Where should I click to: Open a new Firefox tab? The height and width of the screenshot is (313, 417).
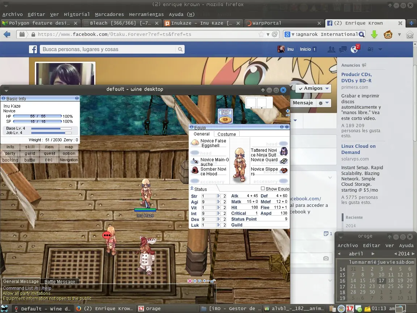coord(411,23)
